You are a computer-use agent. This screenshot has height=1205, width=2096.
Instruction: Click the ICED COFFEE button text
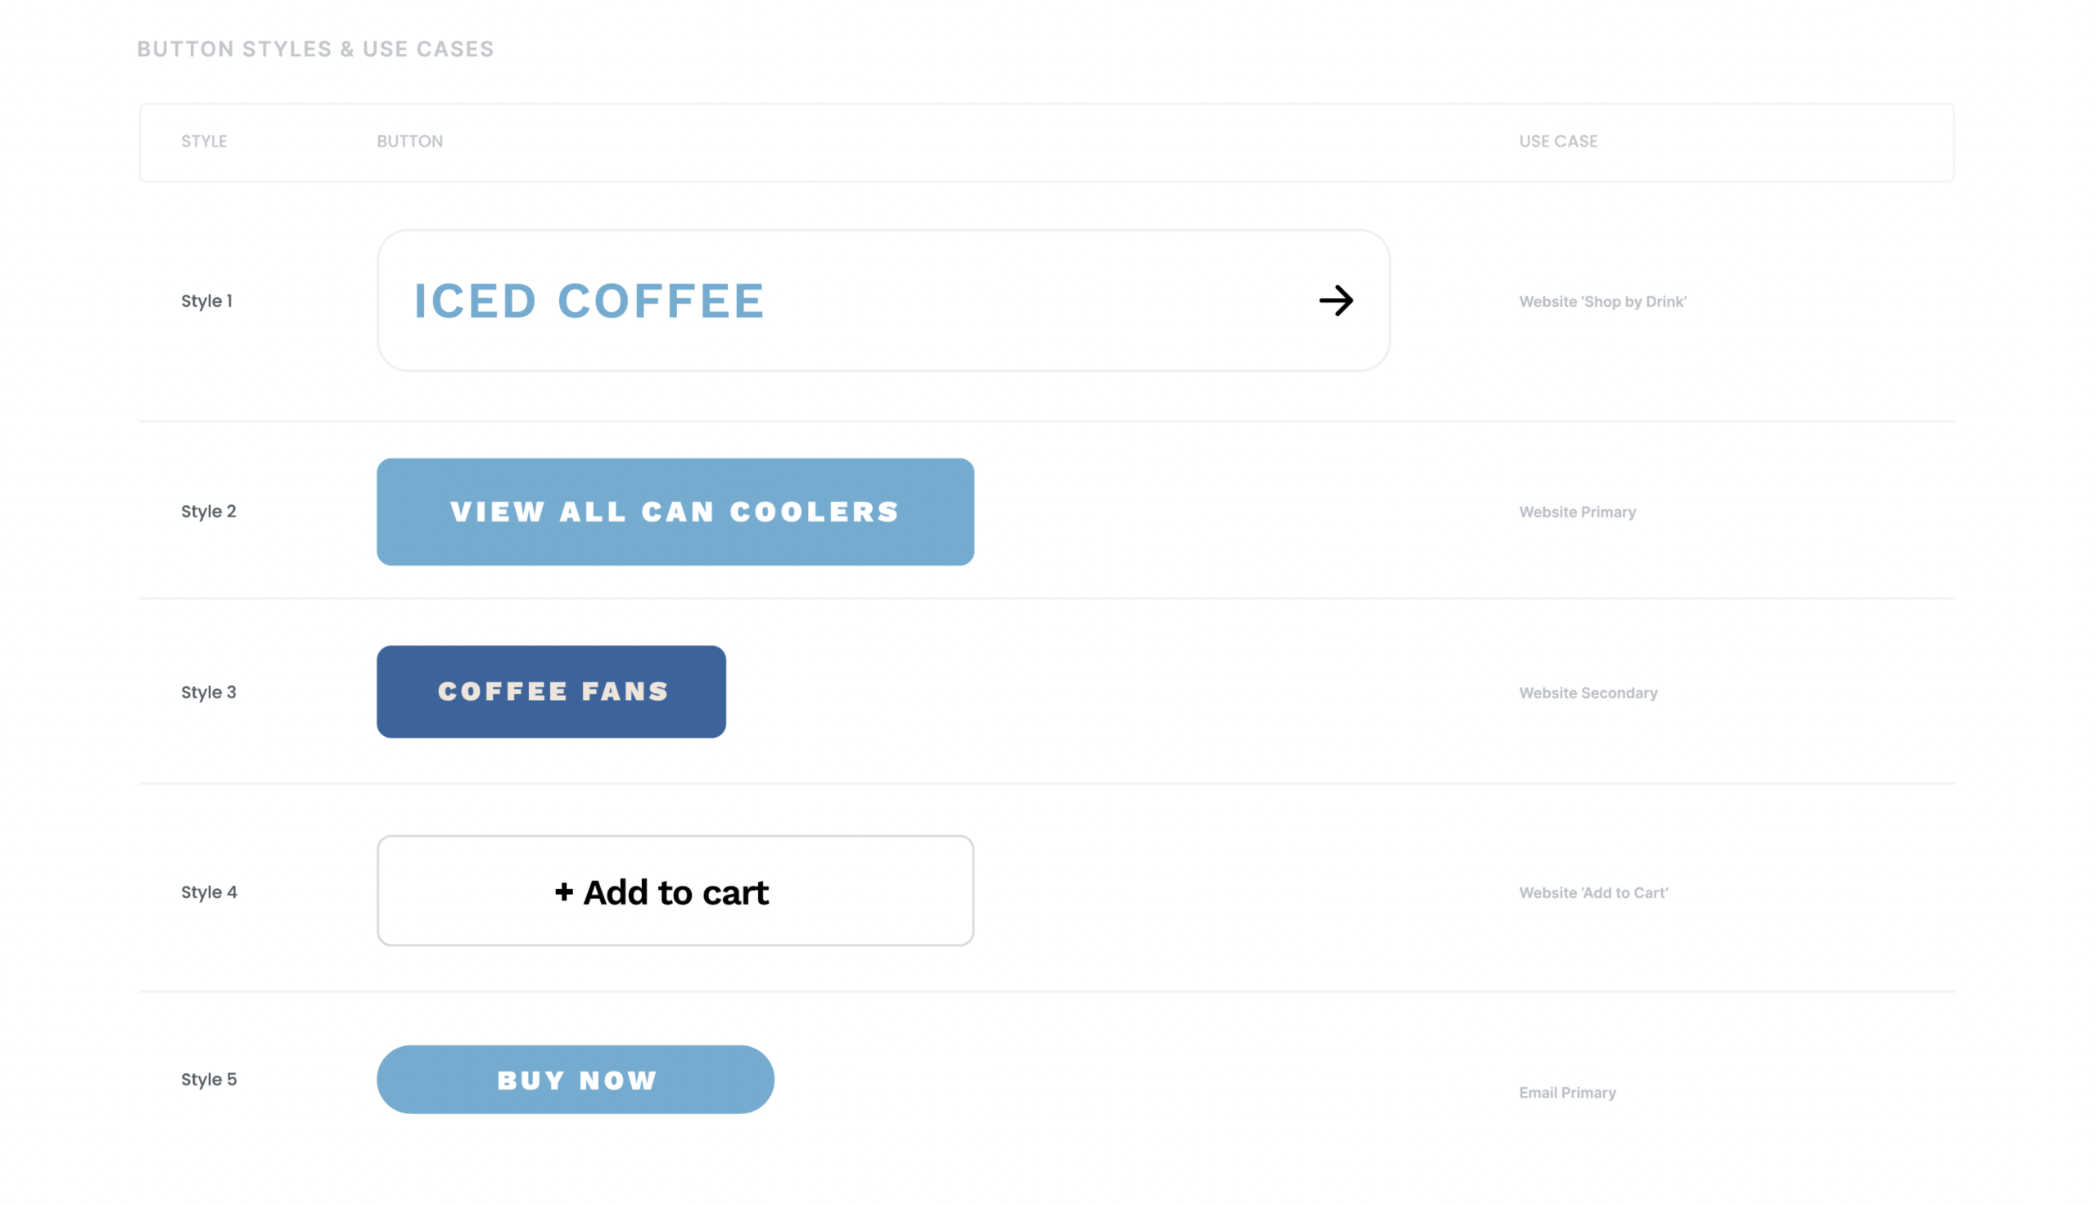[x=589, y=300]
